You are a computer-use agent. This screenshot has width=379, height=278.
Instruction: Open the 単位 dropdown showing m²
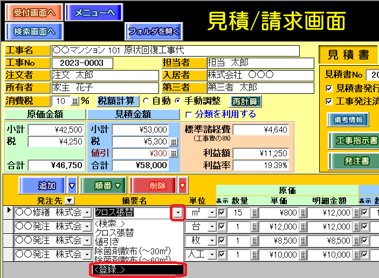click(x=211, y=213)
